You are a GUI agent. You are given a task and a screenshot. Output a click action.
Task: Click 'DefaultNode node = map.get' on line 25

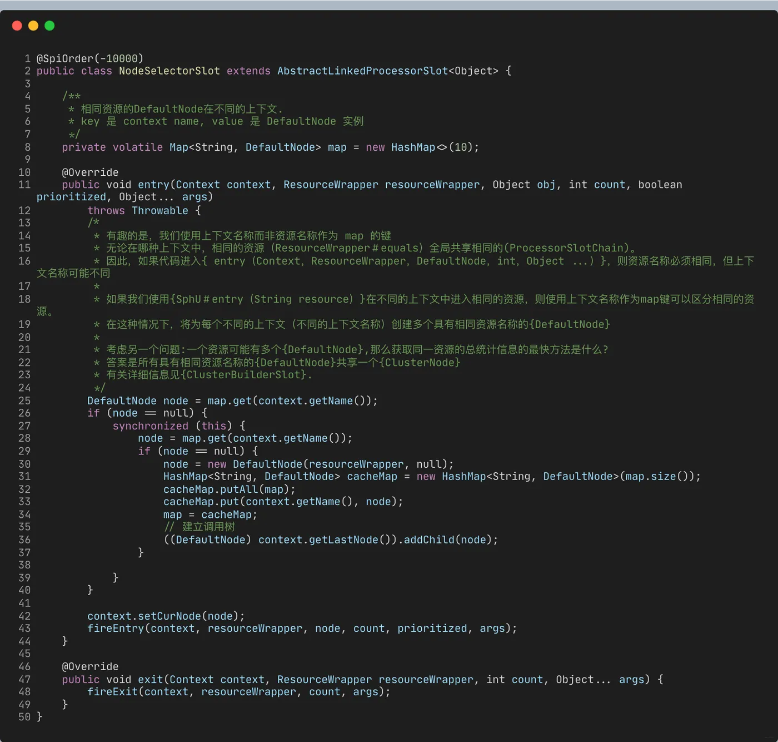click(x=169, y=401)
